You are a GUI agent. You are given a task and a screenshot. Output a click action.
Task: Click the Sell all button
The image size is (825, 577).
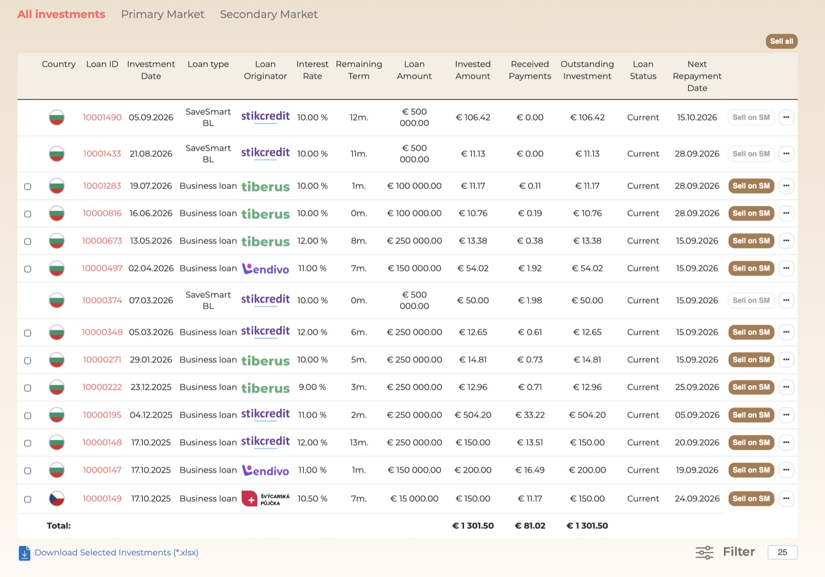782,41
